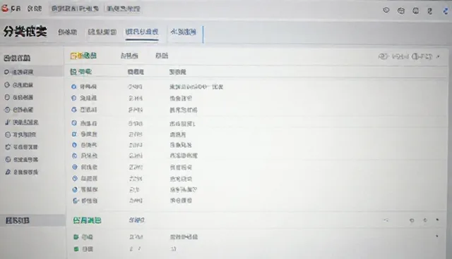The width and height of the screenshot is (452, 259).
Task: Click the first green square icon under green heading
Action: (x=76, y=237)
